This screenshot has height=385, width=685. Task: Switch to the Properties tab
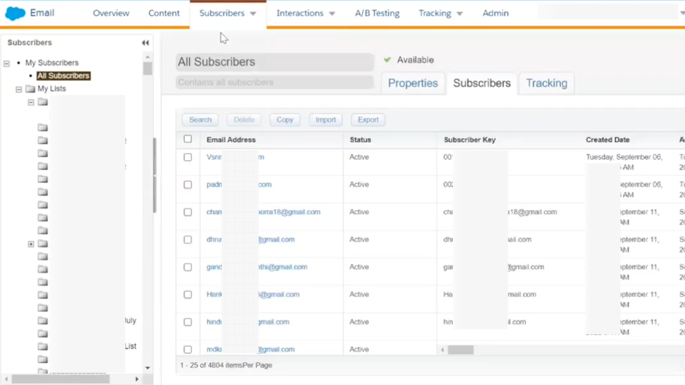pyautogui.click(x=413, y=83)
